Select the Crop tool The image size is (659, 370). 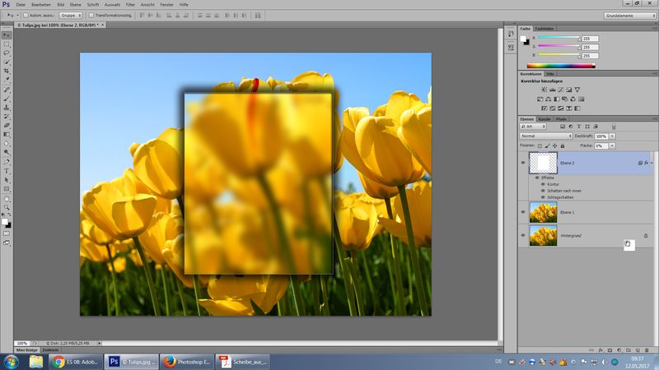(7, 71)
